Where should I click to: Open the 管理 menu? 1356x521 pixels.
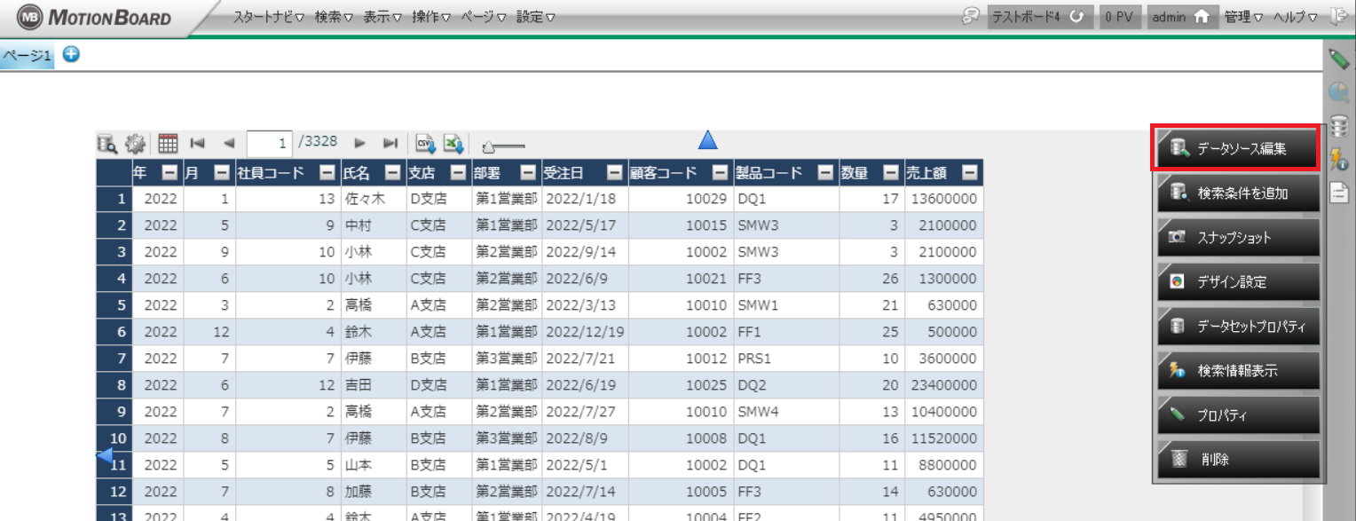[x=1243, y=17]
